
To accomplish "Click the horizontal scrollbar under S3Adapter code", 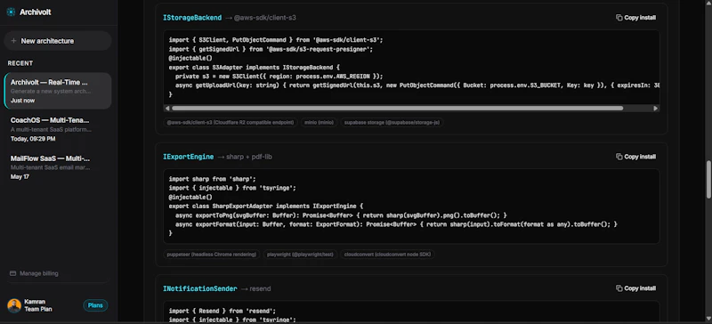I will pos(397,109).
